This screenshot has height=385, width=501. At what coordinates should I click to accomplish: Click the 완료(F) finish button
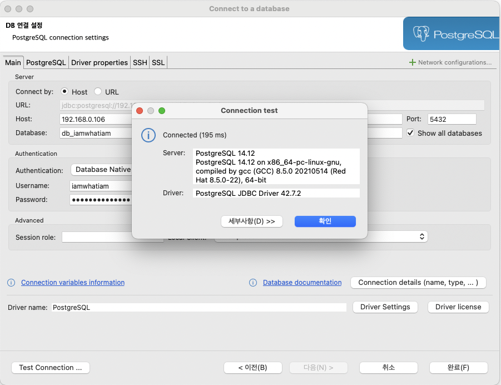tap(459, 368)
